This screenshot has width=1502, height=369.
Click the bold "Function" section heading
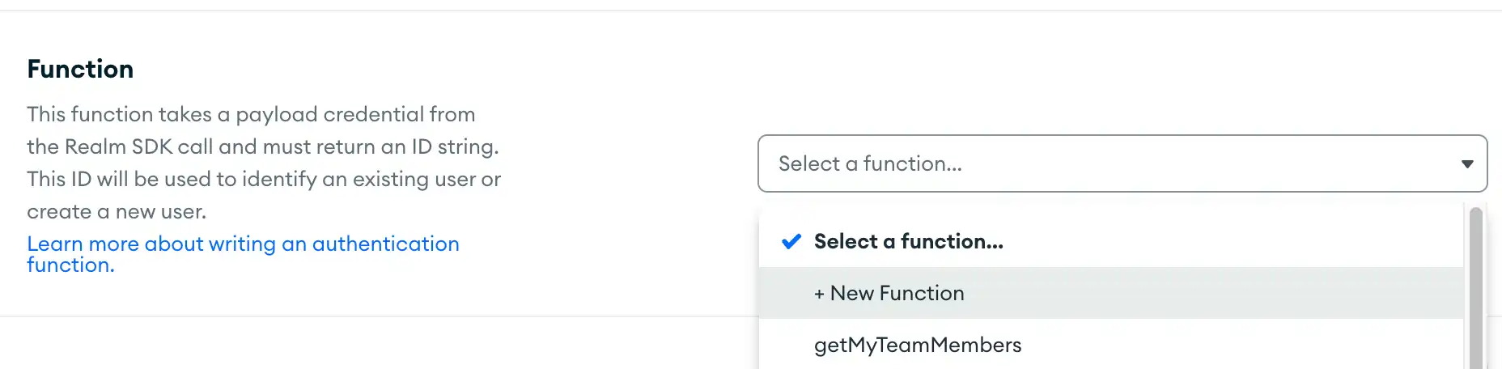pyautogui.click(x=80, y=70)
